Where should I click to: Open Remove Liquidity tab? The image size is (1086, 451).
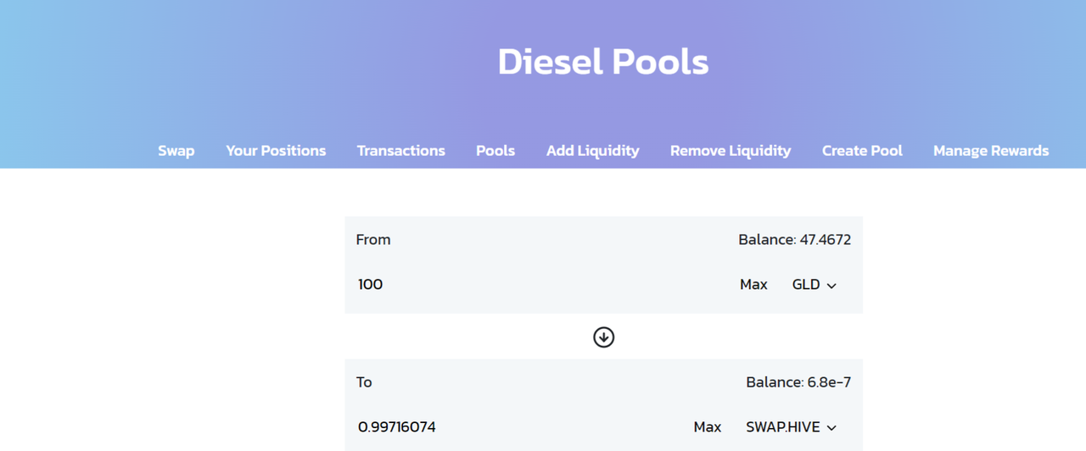click(x=731, y=151)
